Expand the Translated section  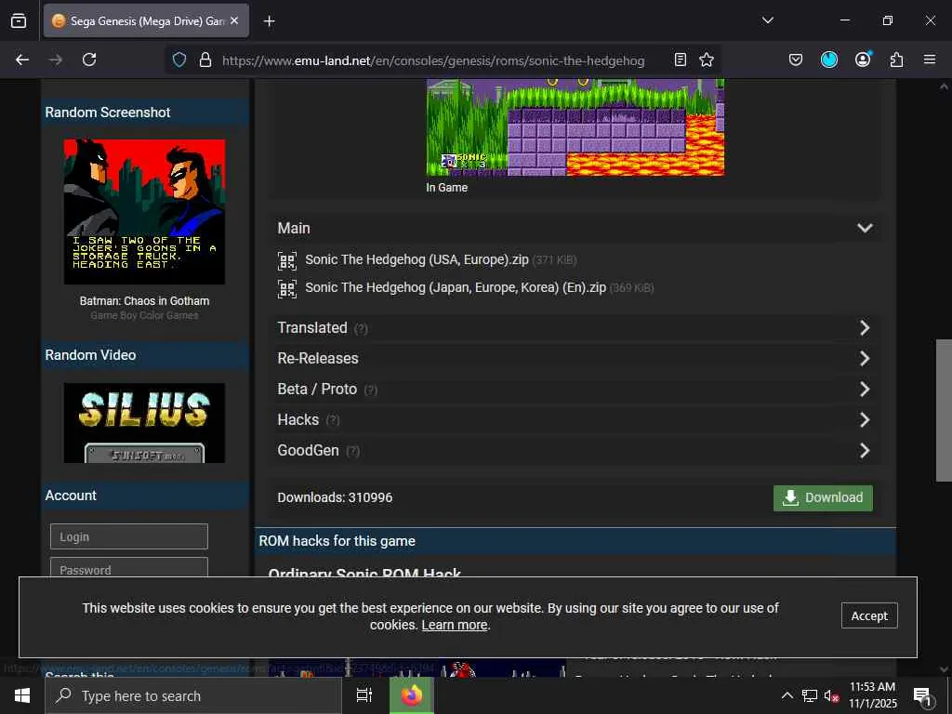(x=574, y=328)
